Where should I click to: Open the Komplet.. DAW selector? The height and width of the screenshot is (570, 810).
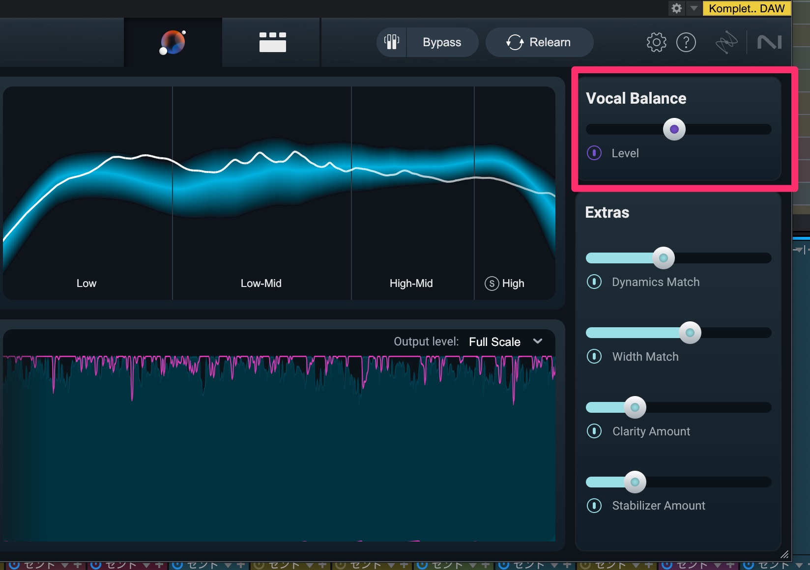coord(746,8)
